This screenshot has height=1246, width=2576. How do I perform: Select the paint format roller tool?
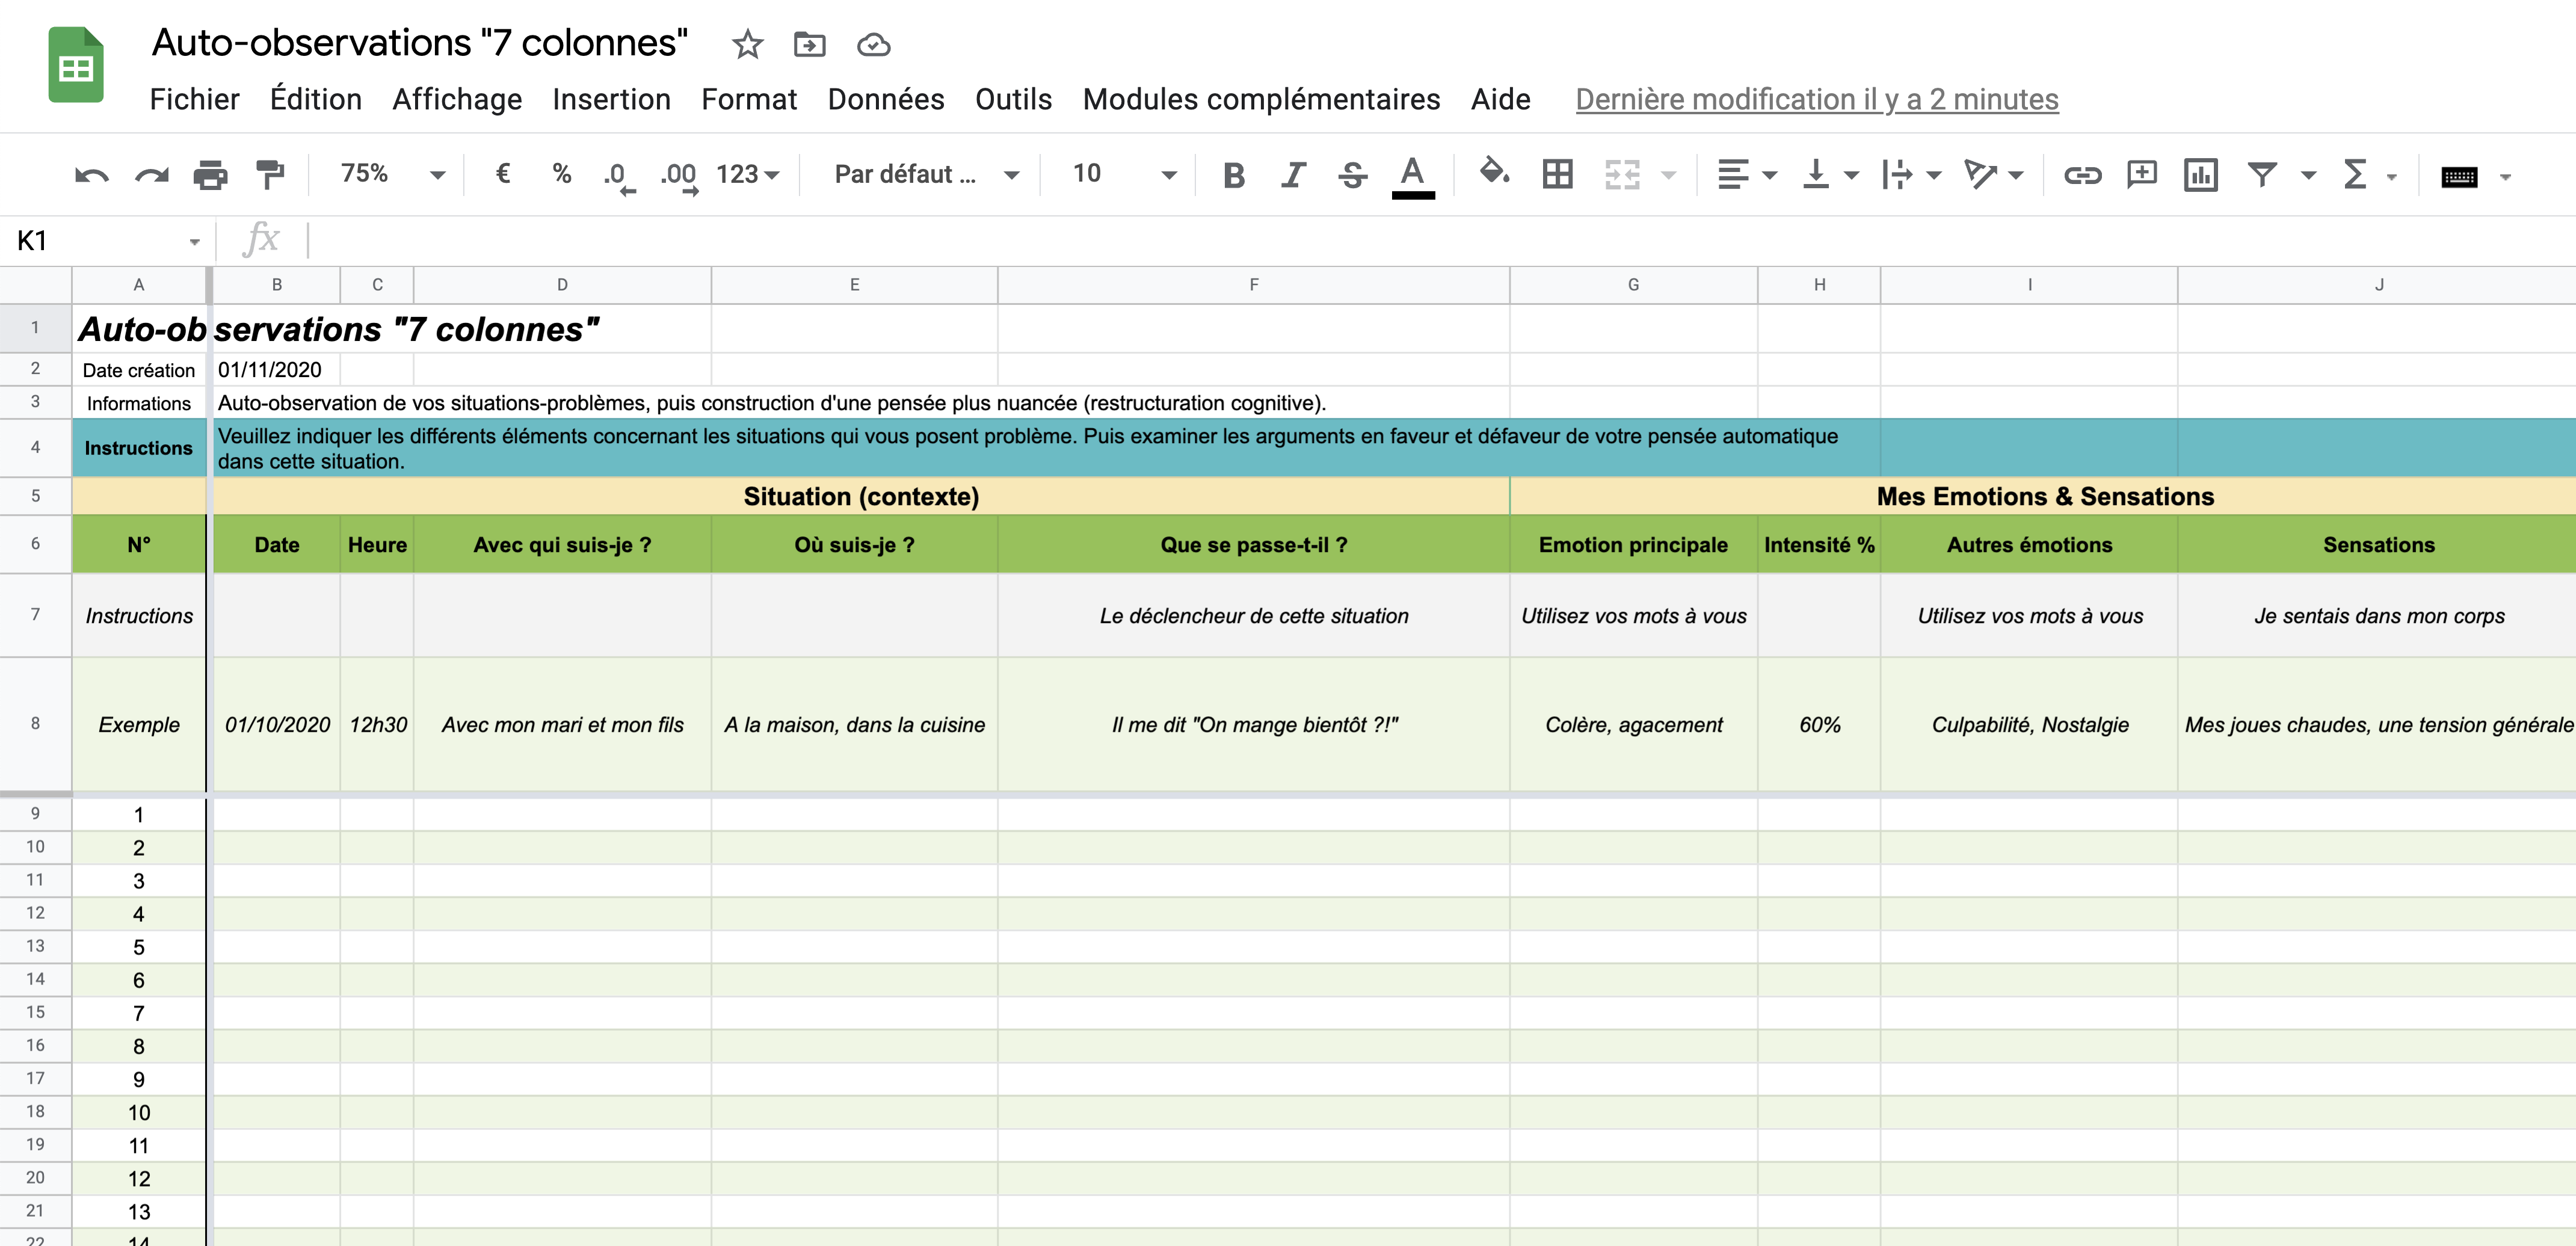[270, 175]
